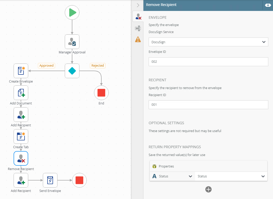Click the green Start workflow node
Screen dimensions: 273x199
(72, 13)
